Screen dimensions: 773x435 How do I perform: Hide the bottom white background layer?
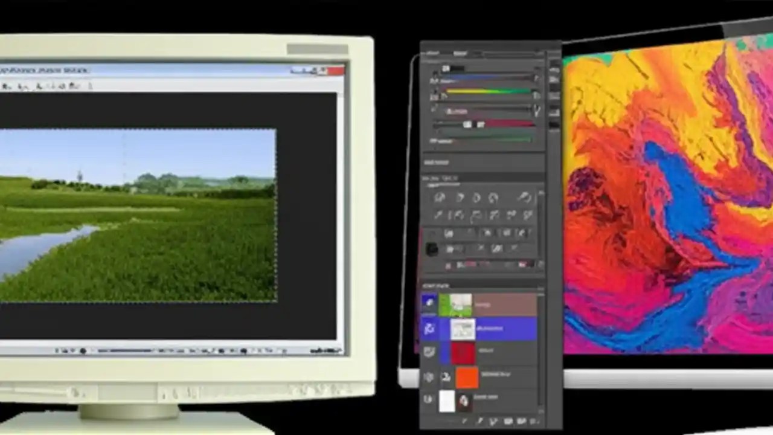tap(428, 399)
